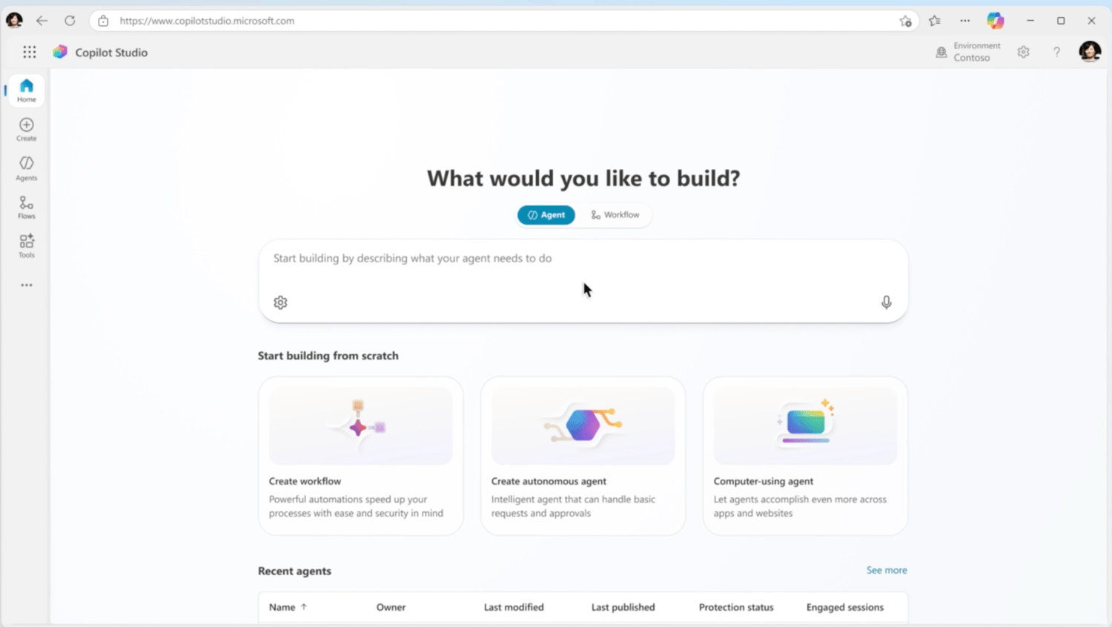The image size is (1112, 627).
Task: Add this page to favorites
Action: click(x=905, y=21)
